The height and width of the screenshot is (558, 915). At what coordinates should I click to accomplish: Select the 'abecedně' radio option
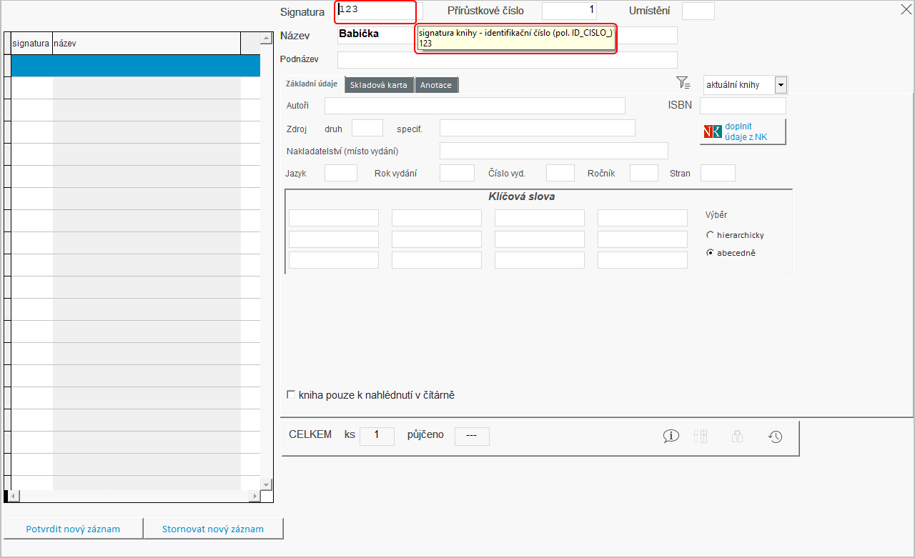click(x=710, y=252)
